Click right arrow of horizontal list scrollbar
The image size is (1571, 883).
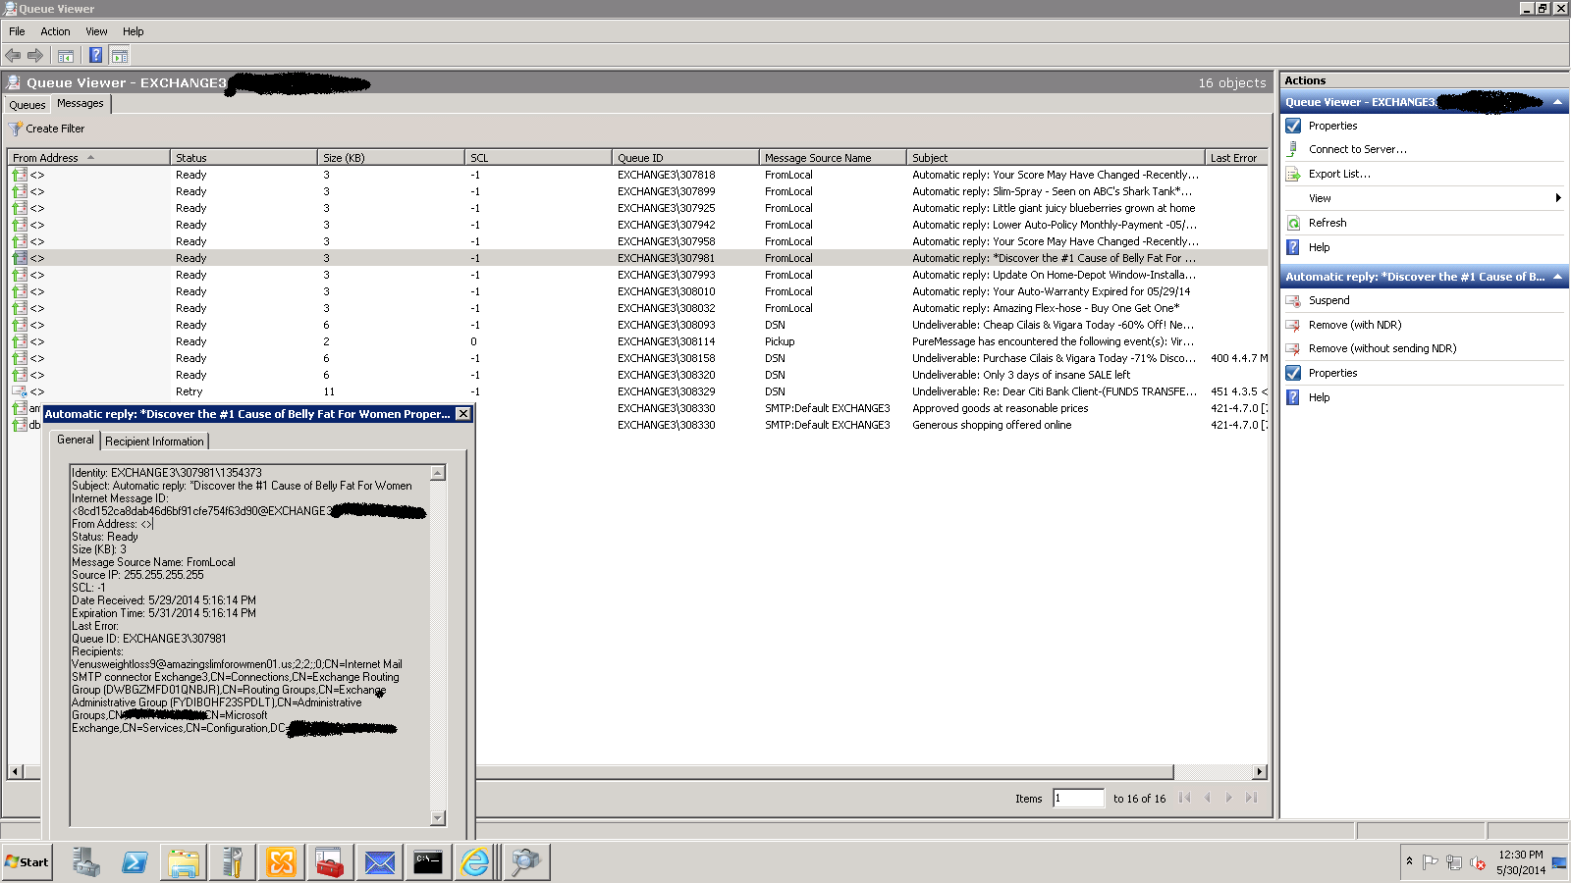(1260, 772)
